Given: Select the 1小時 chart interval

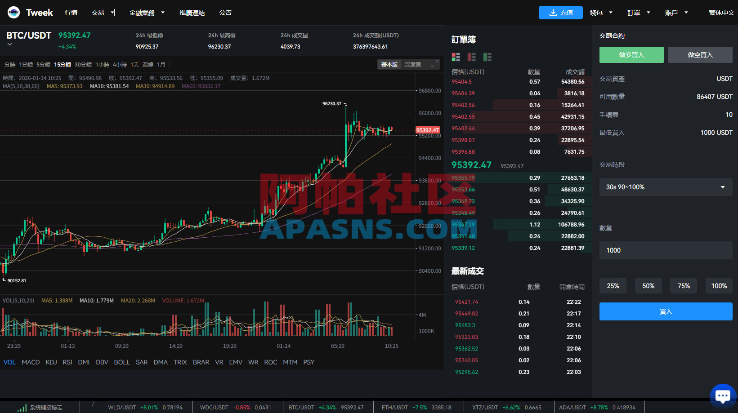Looking at the screenshot, I should [102, 65].
